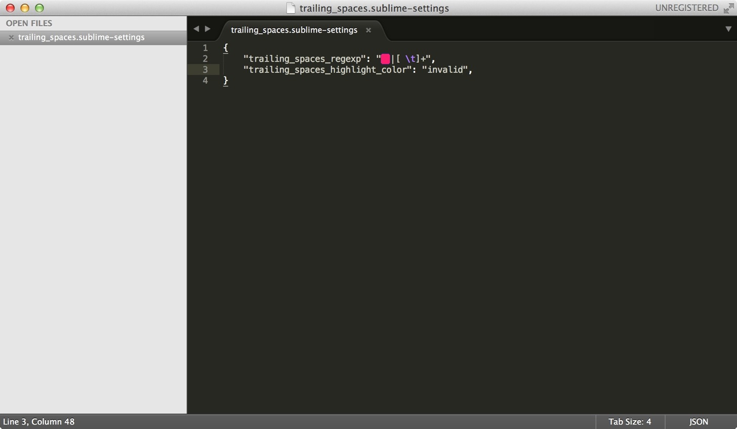
Task: Click the Line 3, Column 48 status text
Action: [39, 421]
